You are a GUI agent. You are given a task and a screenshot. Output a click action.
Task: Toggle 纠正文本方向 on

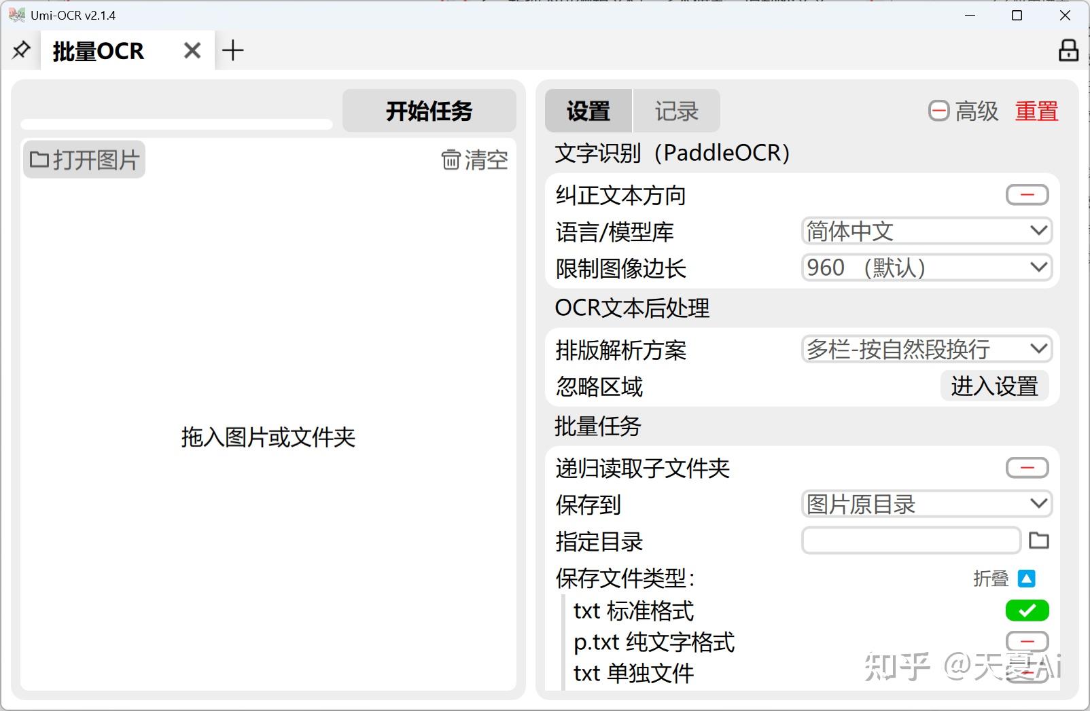coord(1026,194)
